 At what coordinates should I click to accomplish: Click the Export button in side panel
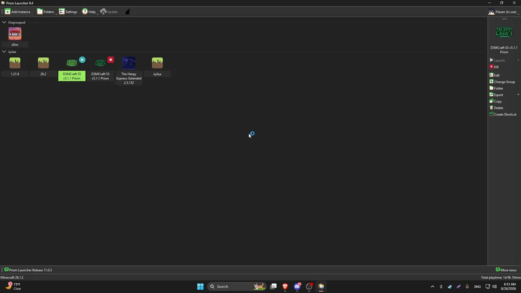coord(496,95)
